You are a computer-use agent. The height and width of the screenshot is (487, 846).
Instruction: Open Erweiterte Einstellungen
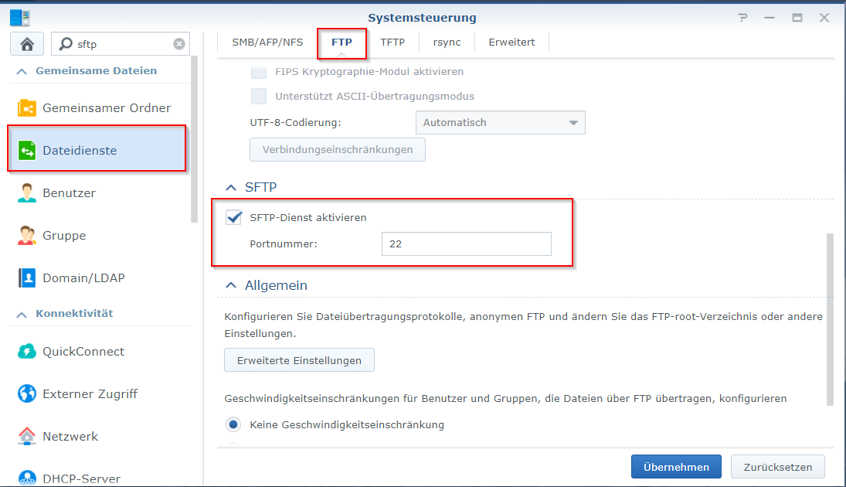pyautogui.click(x=299, y=359)
